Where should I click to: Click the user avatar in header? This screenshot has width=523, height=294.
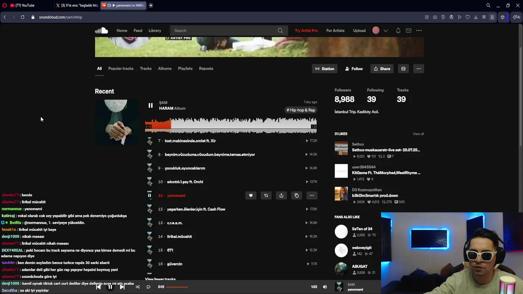click(376, 30)
